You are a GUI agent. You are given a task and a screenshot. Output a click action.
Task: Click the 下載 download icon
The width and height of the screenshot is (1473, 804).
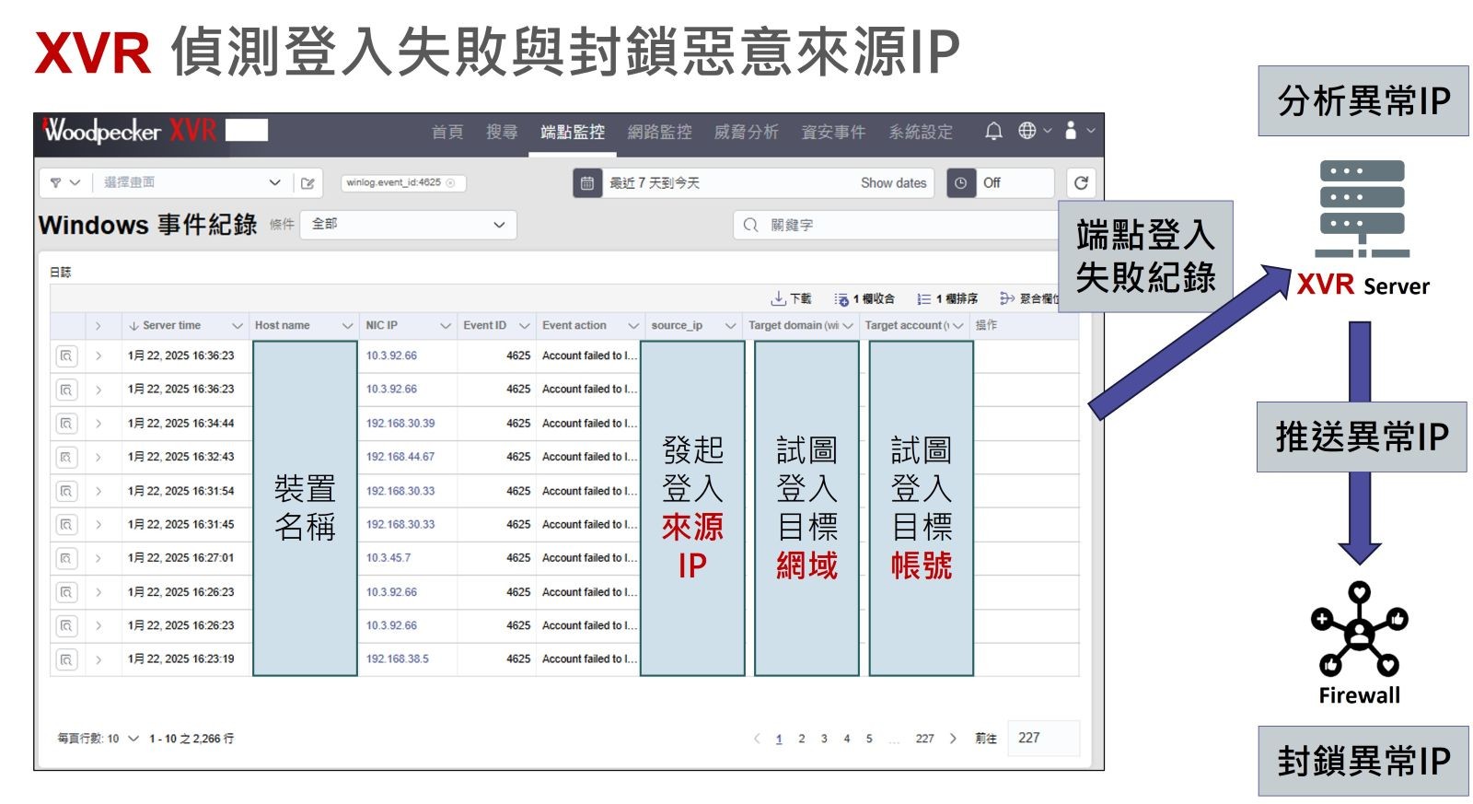(x=779, y=298)
